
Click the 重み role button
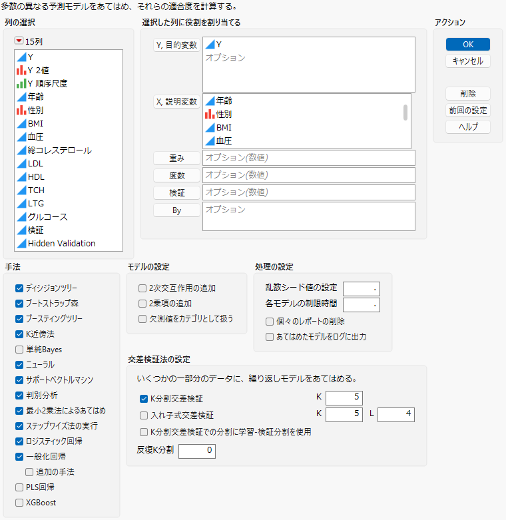click(176, 158)
